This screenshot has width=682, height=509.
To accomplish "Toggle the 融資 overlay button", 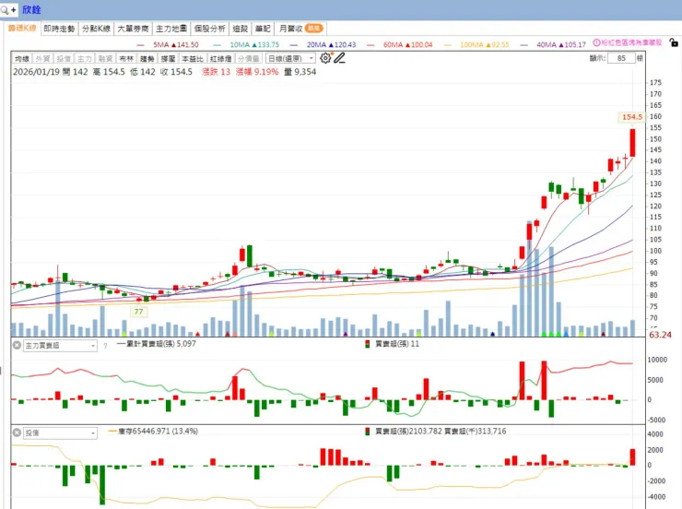I will coord(105,58).
